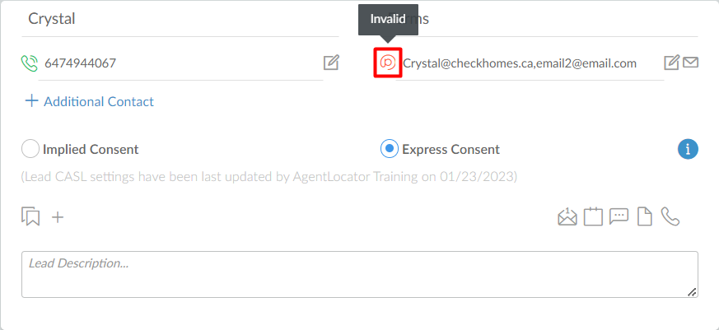Open the document note icon

point(645,216)
